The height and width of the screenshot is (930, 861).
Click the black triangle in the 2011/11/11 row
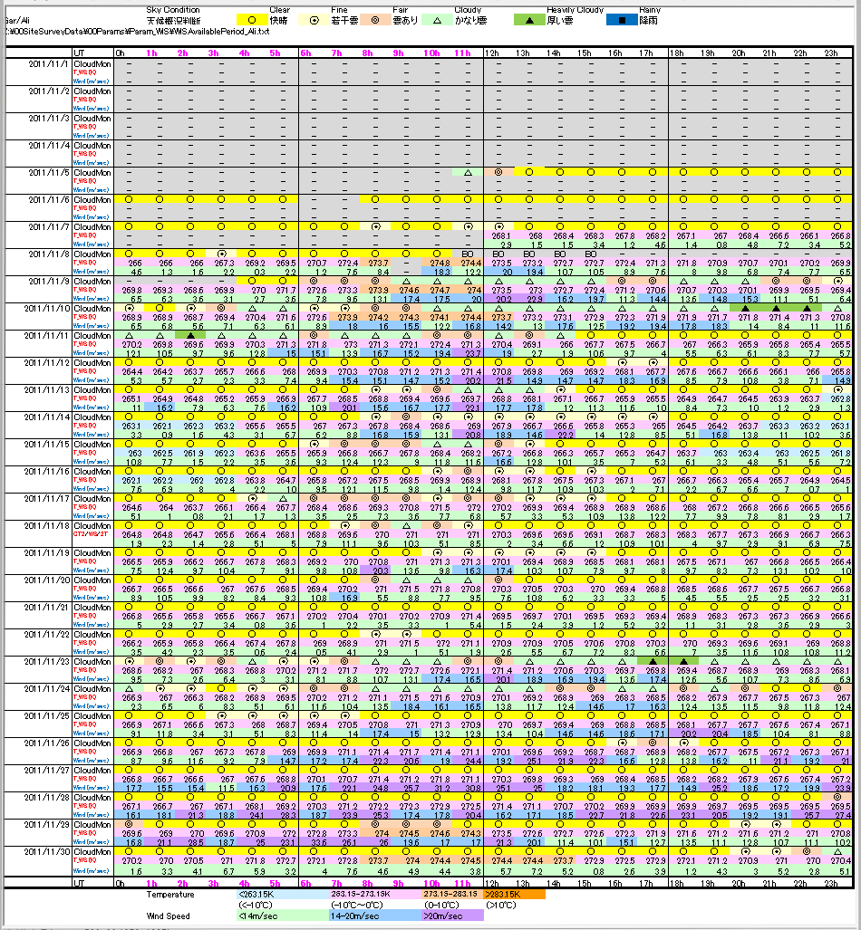pos(190,335)
